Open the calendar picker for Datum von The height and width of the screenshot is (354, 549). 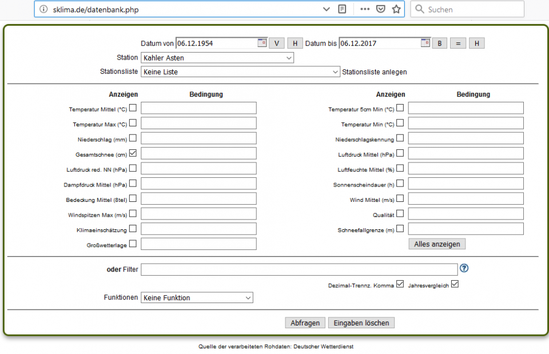[x=262, y=43]
